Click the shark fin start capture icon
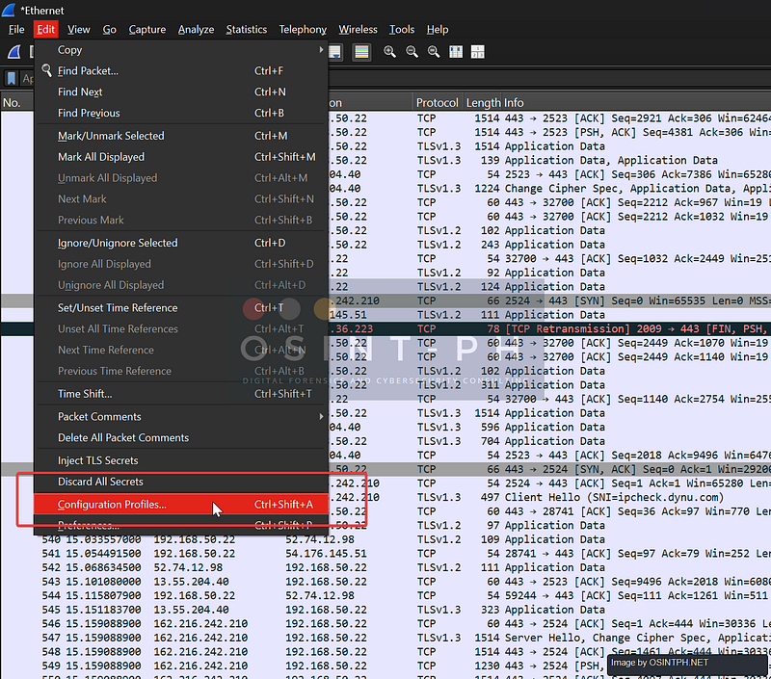The height and width of the screenshot is (679, 771). [x=14, y=52]
